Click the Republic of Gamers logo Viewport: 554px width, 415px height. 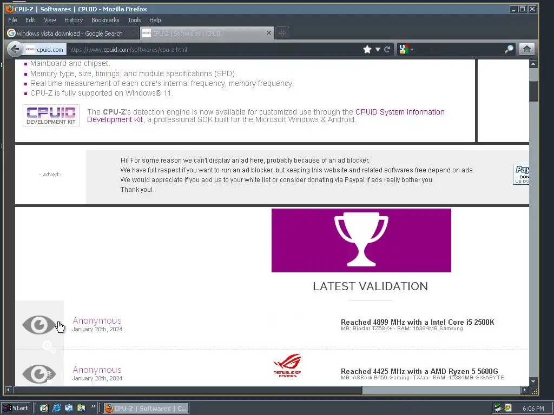(287, 366)
